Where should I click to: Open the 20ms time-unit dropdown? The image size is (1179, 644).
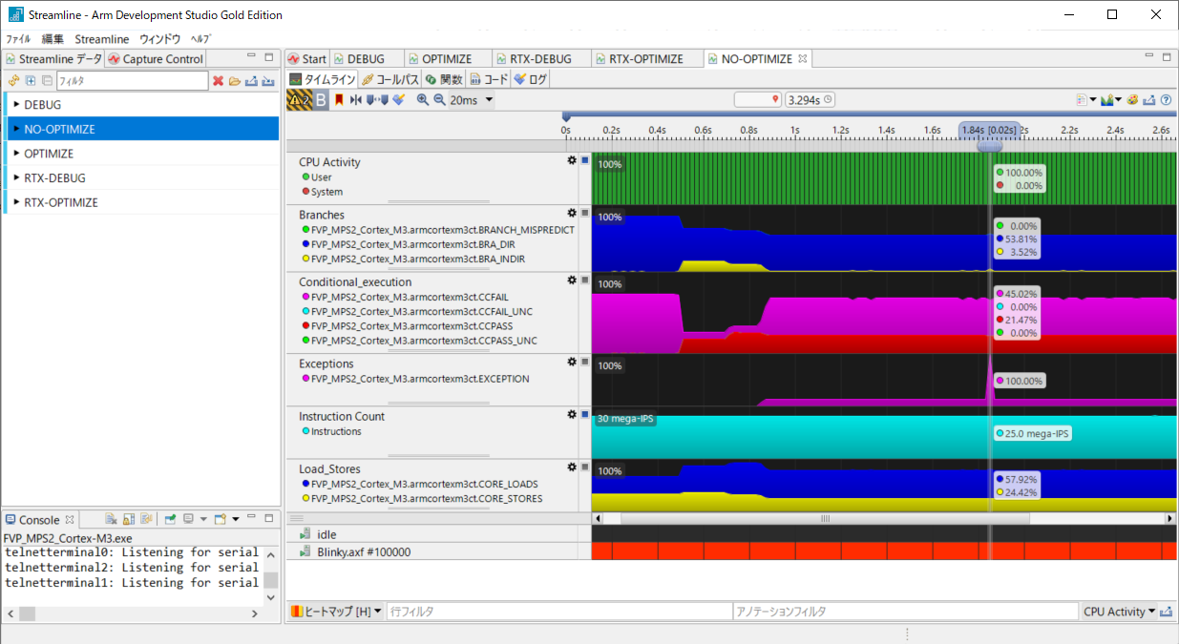point(473,100)
